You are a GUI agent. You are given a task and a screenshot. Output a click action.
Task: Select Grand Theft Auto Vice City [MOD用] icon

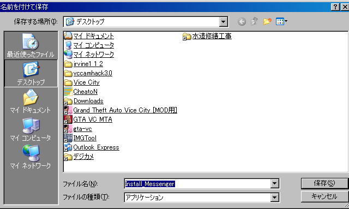pyautogui.click(x=68, y=110)
